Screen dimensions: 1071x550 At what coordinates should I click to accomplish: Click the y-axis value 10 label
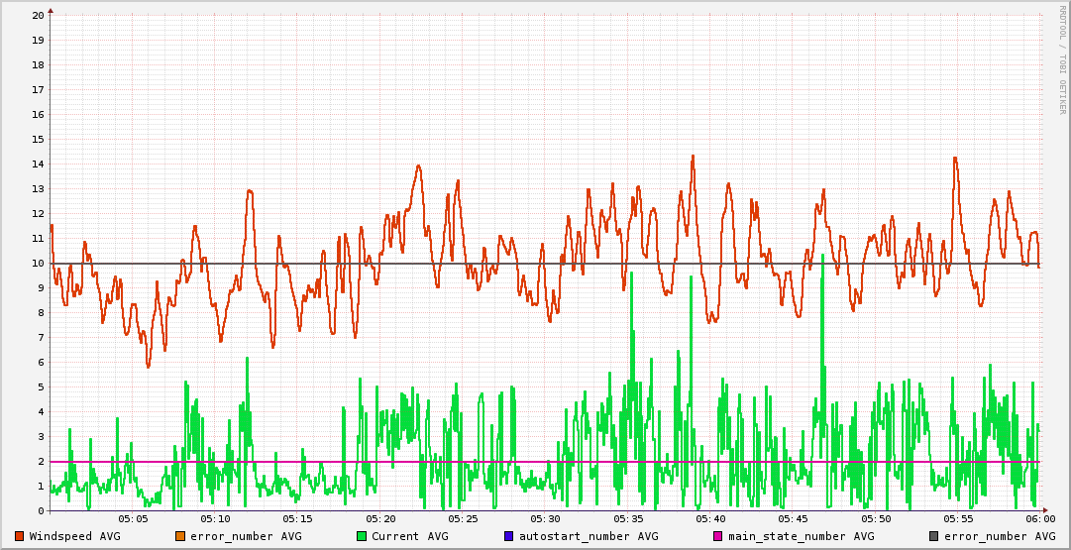38,264
